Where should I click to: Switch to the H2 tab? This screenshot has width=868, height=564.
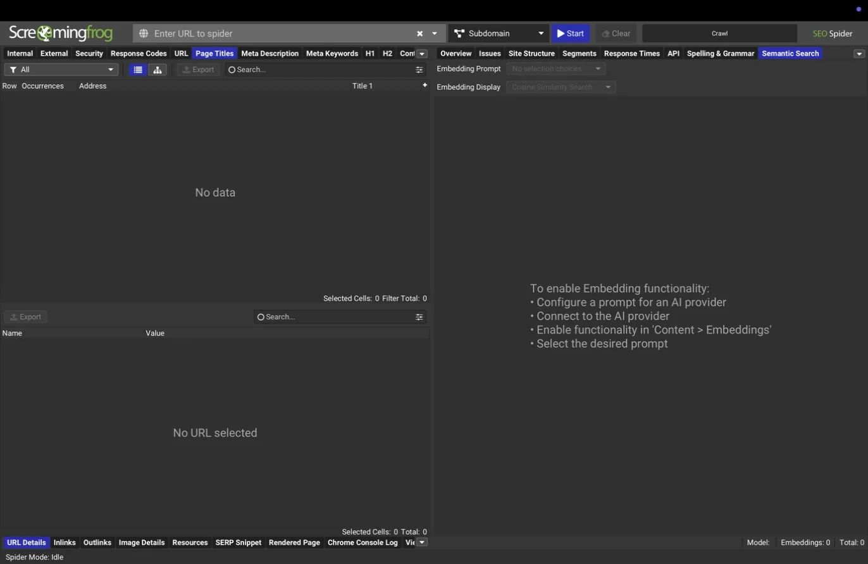(x=387, y=53)
